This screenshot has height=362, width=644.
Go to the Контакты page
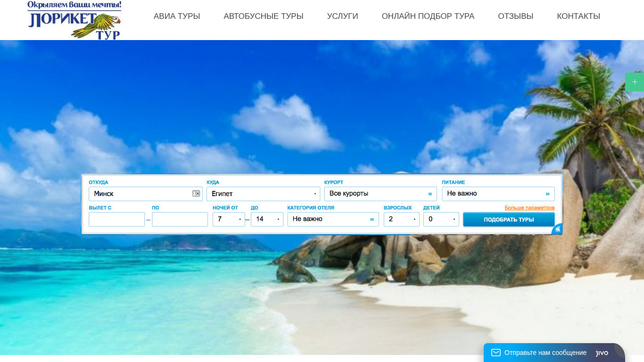click(x=578, y=16)
